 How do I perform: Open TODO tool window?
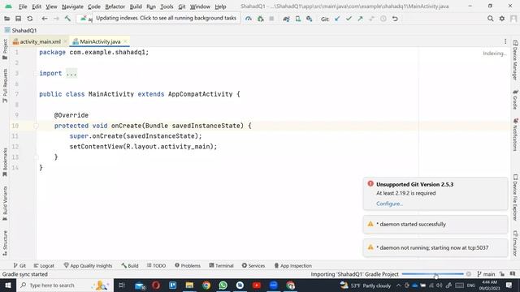pos(156,265)
